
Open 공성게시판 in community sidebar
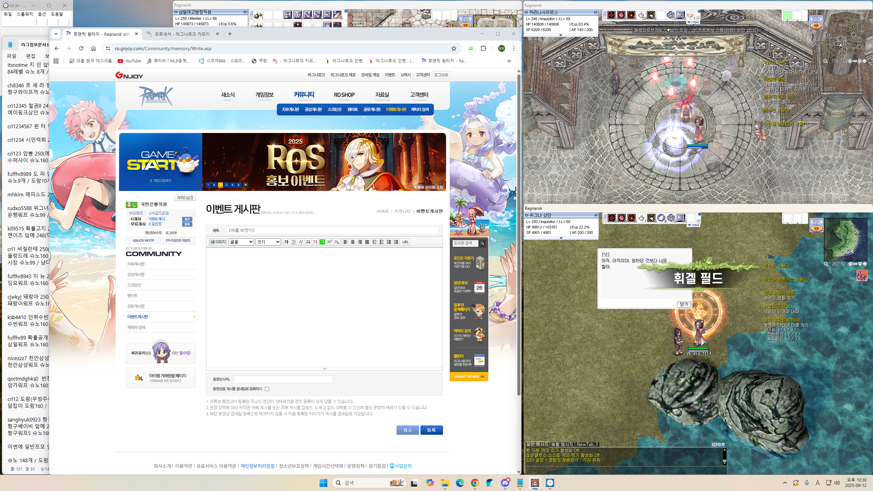tap(136, 274)
